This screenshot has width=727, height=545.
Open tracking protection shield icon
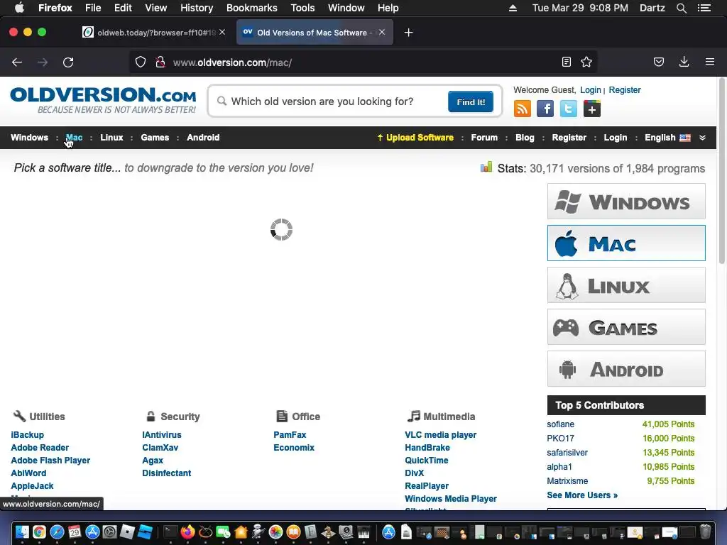[x=141, y=62]
